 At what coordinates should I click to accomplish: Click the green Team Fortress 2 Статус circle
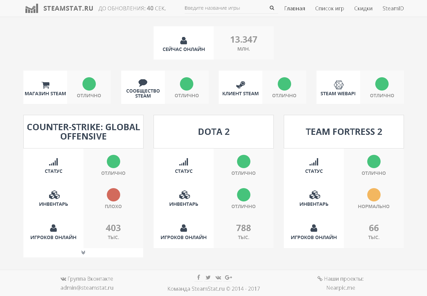374,162
